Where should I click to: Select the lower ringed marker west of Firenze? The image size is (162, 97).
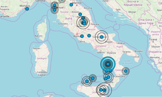click(55, 10)
